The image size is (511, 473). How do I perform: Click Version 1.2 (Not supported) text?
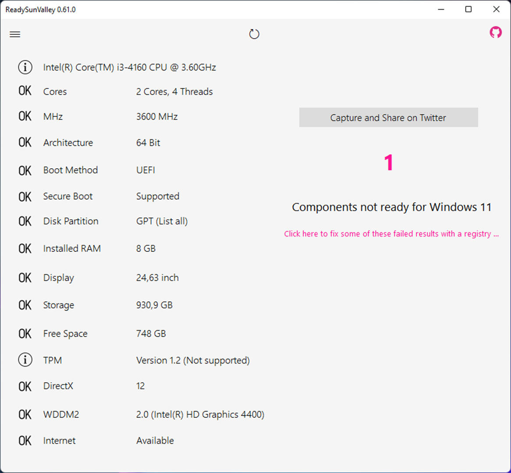(x=193, y=360)
